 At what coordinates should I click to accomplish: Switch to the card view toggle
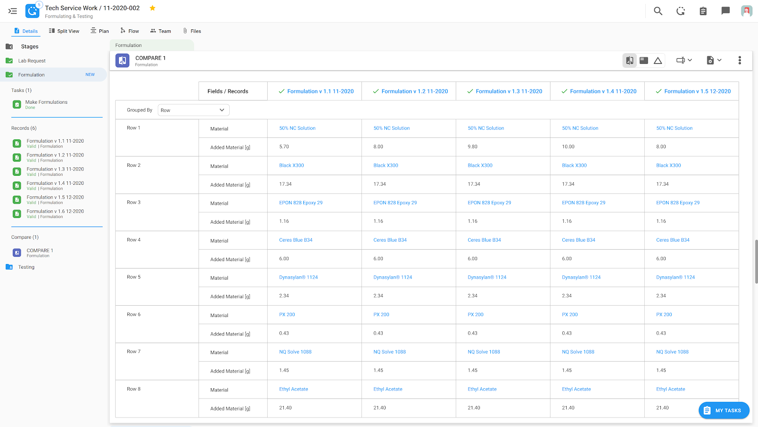644,61
